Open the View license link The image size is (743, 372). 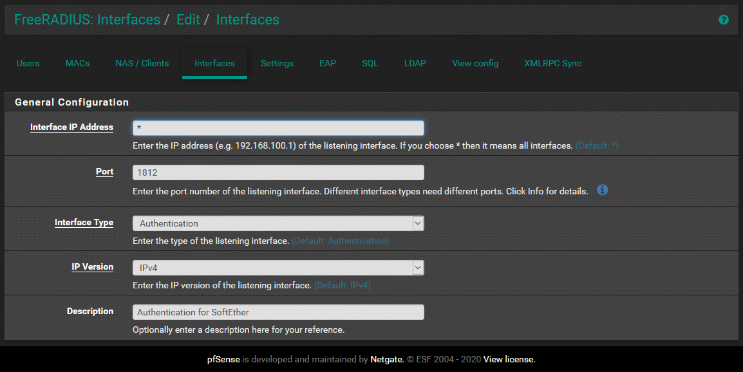coord(509,359)
